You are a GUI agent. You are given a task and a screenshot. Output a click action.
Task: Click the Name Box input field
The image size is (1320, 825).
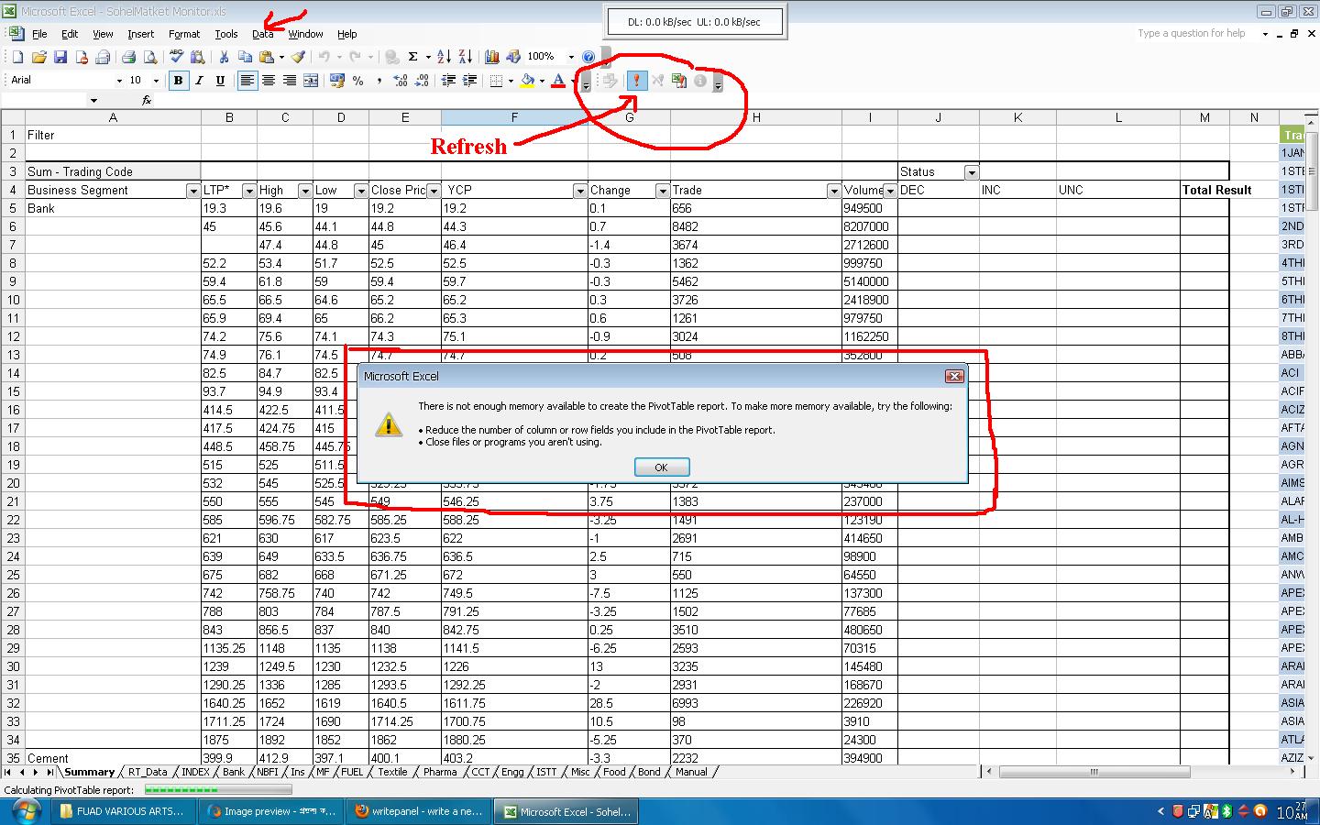(46, 100)
